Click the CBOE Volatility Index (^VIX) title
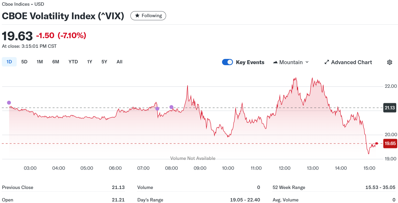The image size is (398, 203). coord(63,16)
